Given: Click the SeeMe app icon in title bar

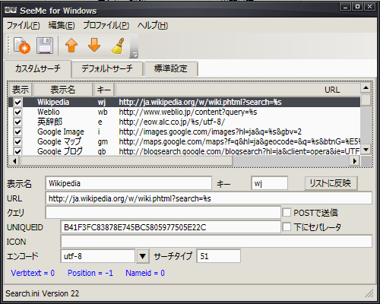Looking at the screenshot, I should point(11,10).
